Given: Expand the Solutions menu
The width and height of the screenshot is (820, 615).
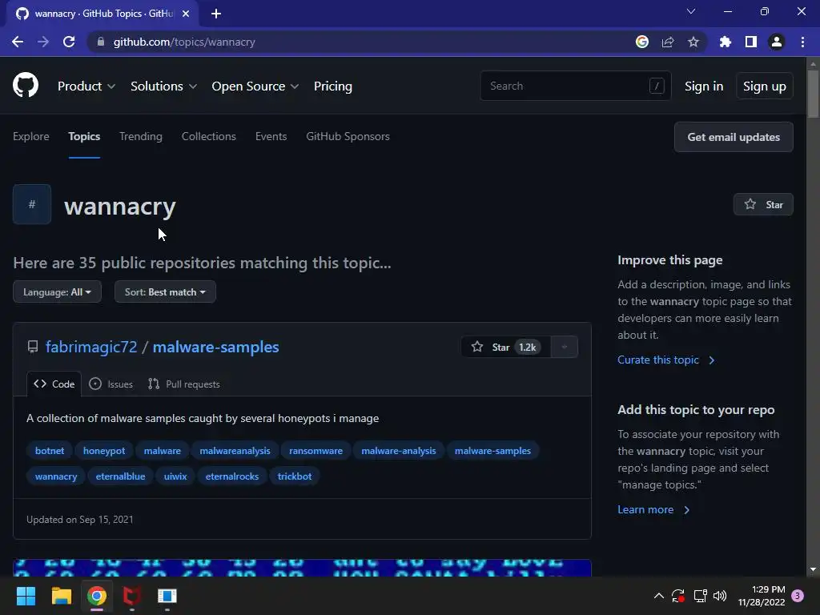Looking at the screenshot, I should [x=163, y=86].
